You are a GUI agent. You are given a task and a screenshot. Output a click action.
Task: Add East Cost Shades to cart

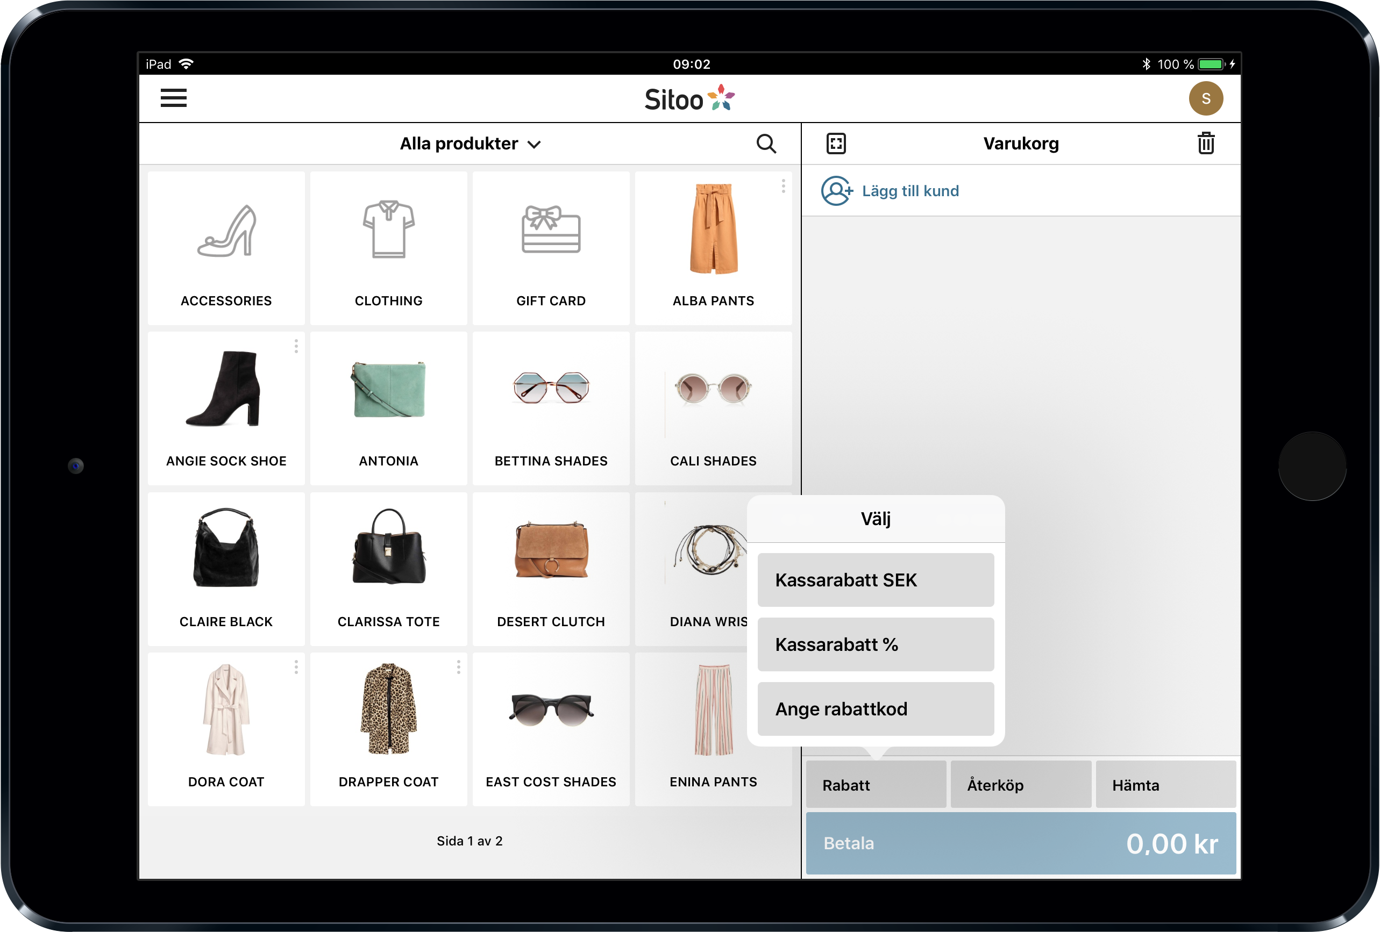(551, 729)
